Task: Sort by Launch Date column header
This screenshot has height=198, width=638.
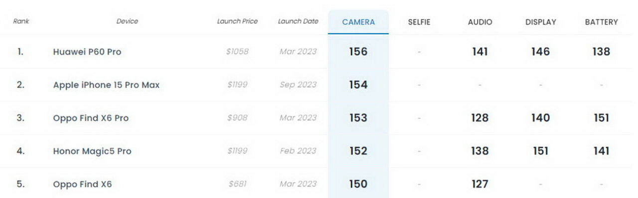Action: [298, 21]
